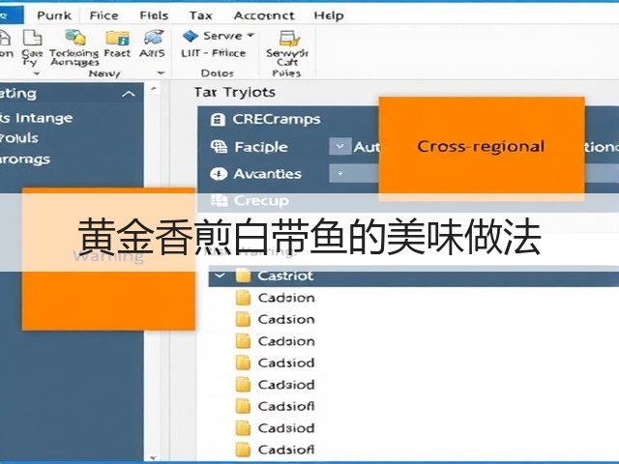This screenshot has width=619, height=464.
Task: Click the Fract folder icon in ribbon
Action: pyautogui.click(x=118, y=38)
